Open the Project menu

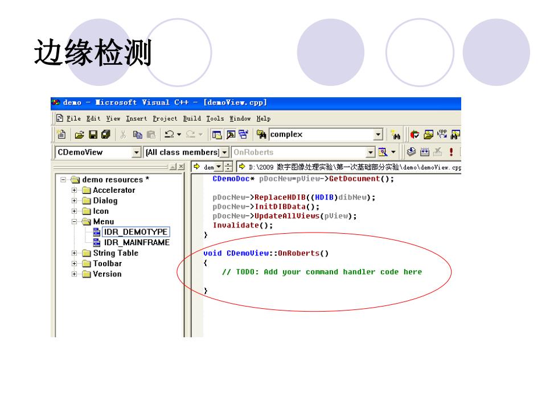[x=165, y=118]
